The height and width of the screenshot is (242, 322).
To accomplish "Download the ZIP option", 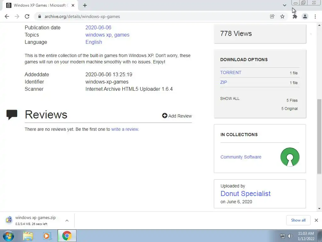I will pyautogui.click(x=224, y=82).
